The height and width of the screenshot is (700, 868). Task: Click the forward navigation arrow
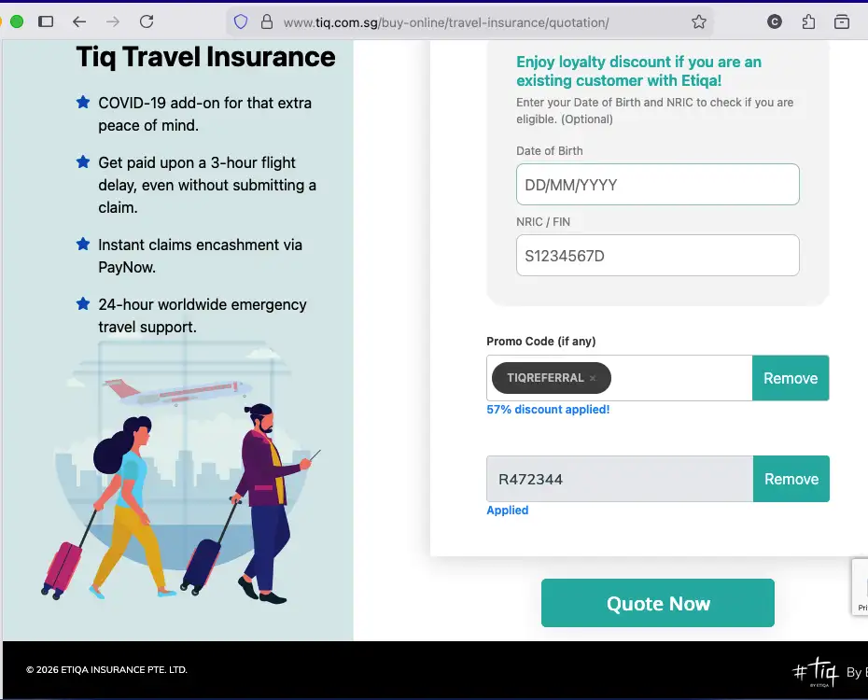pyautogui.click(x=111, y=21)
